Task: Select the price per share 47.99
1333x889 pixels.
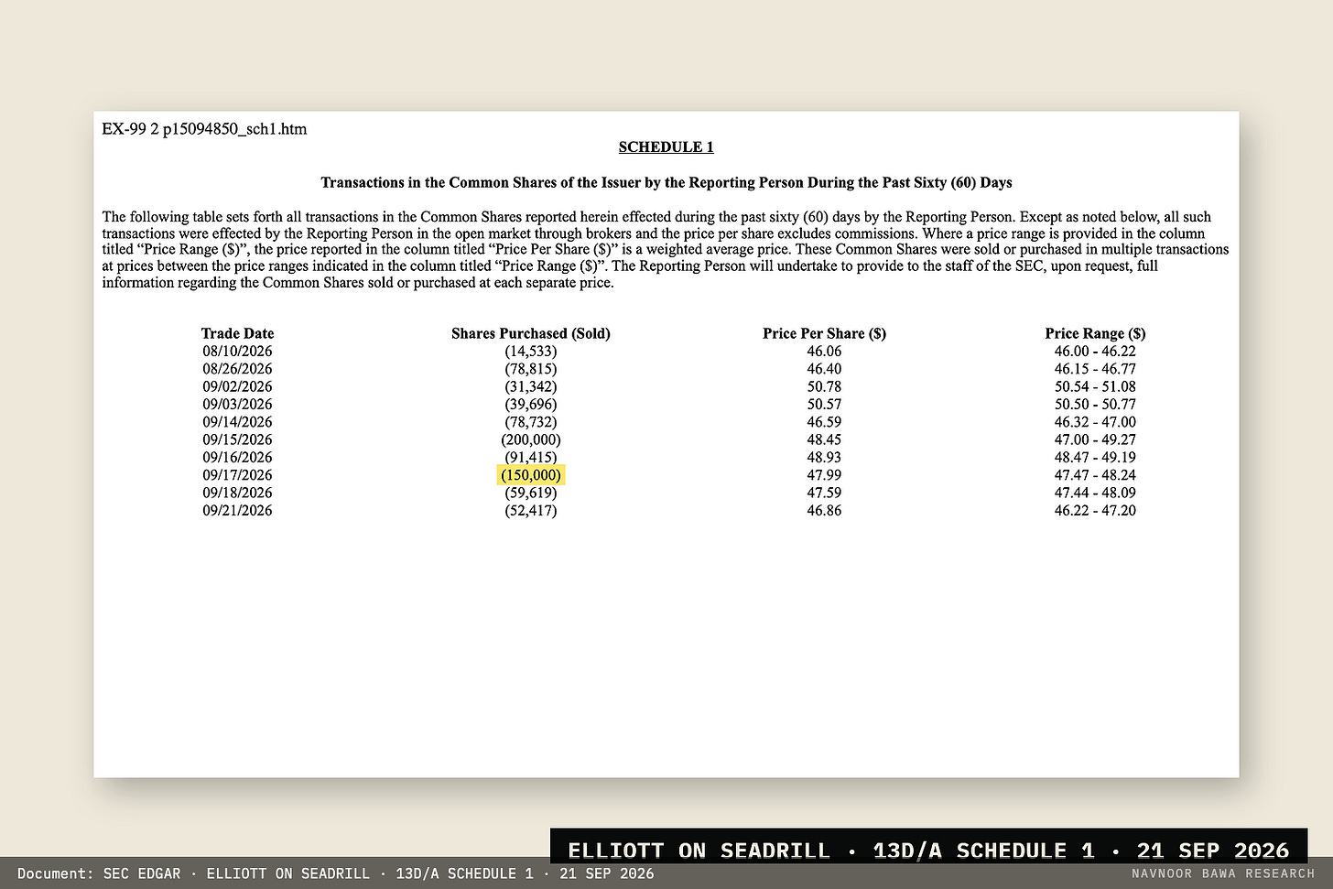Action: coord(824,475)
